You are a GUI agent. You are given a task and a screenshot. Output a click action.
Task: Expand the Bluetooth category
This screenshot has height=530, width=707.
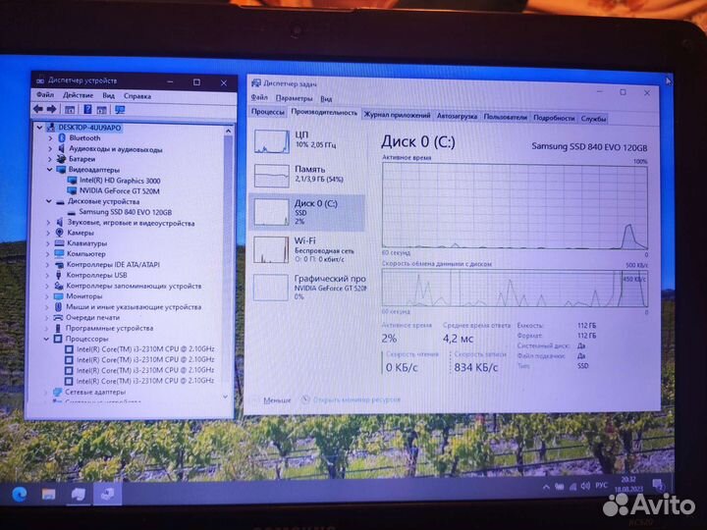[50, 138]
